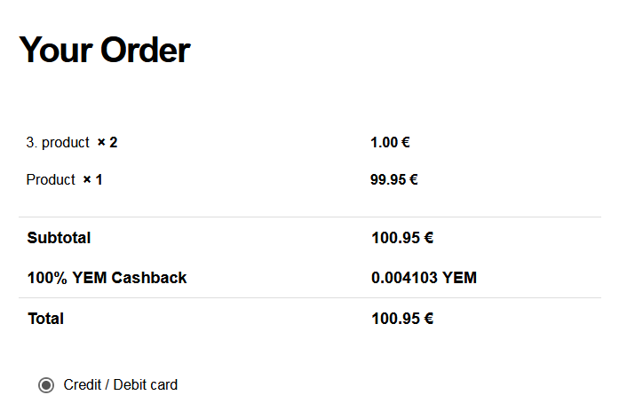Click the euro sign beside 99.95

(414, 179)
